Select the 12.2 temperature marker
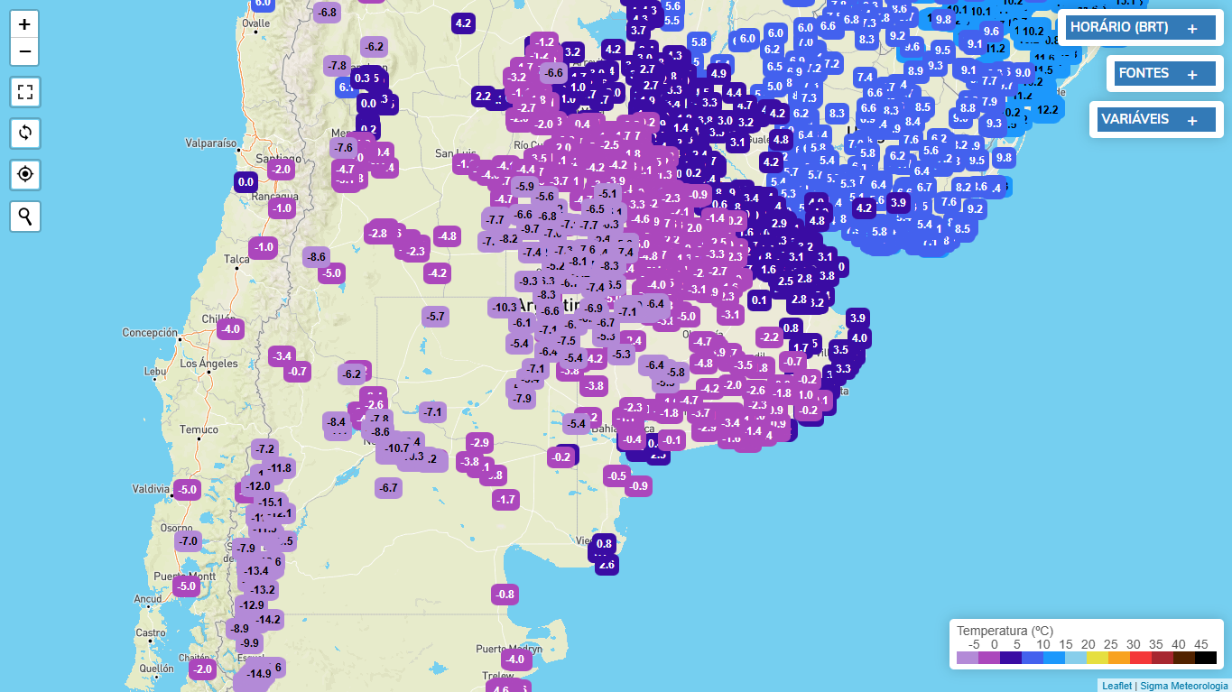The height and width of the screenshot is (692, 1232). [1047, 110]
